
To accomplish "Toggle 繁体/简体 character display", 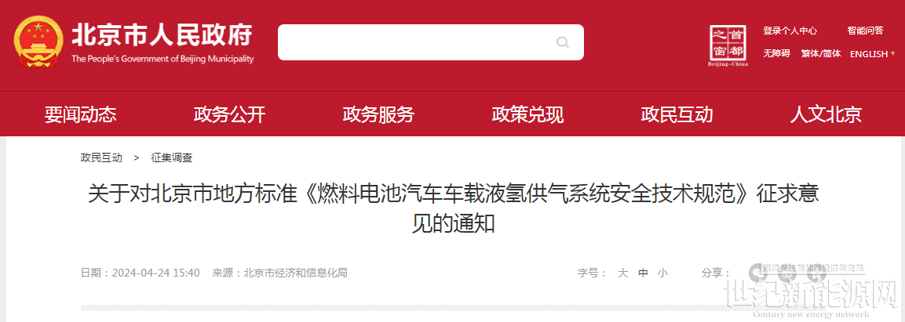I will 821,53.
